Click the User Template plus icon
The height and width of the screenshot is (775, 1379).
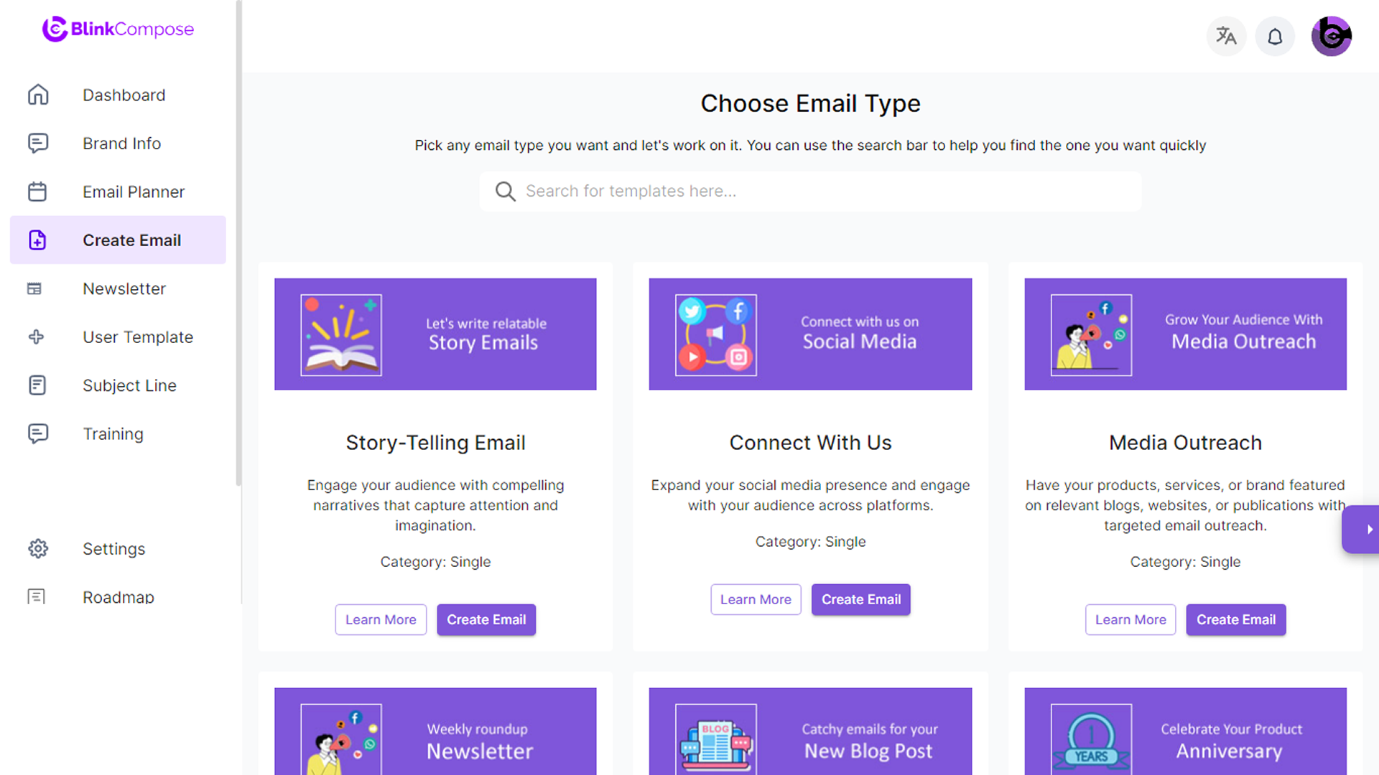pos(36,337)
